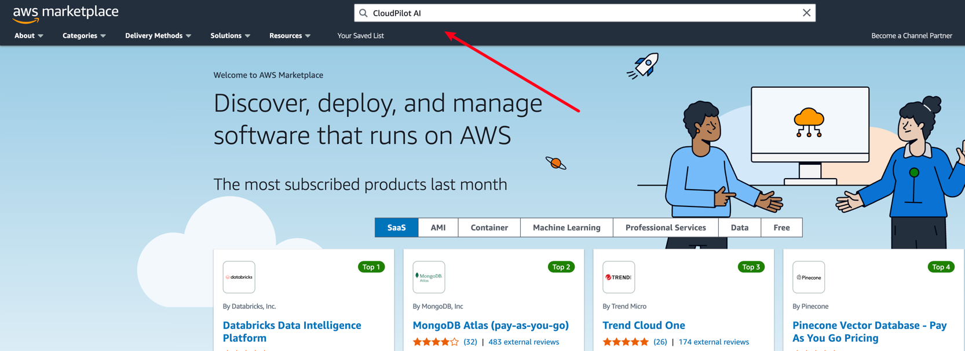Switch to the Machine Learning tab
Image resolution: width=965 pixels, height=351 pixels.
[566, 227]
